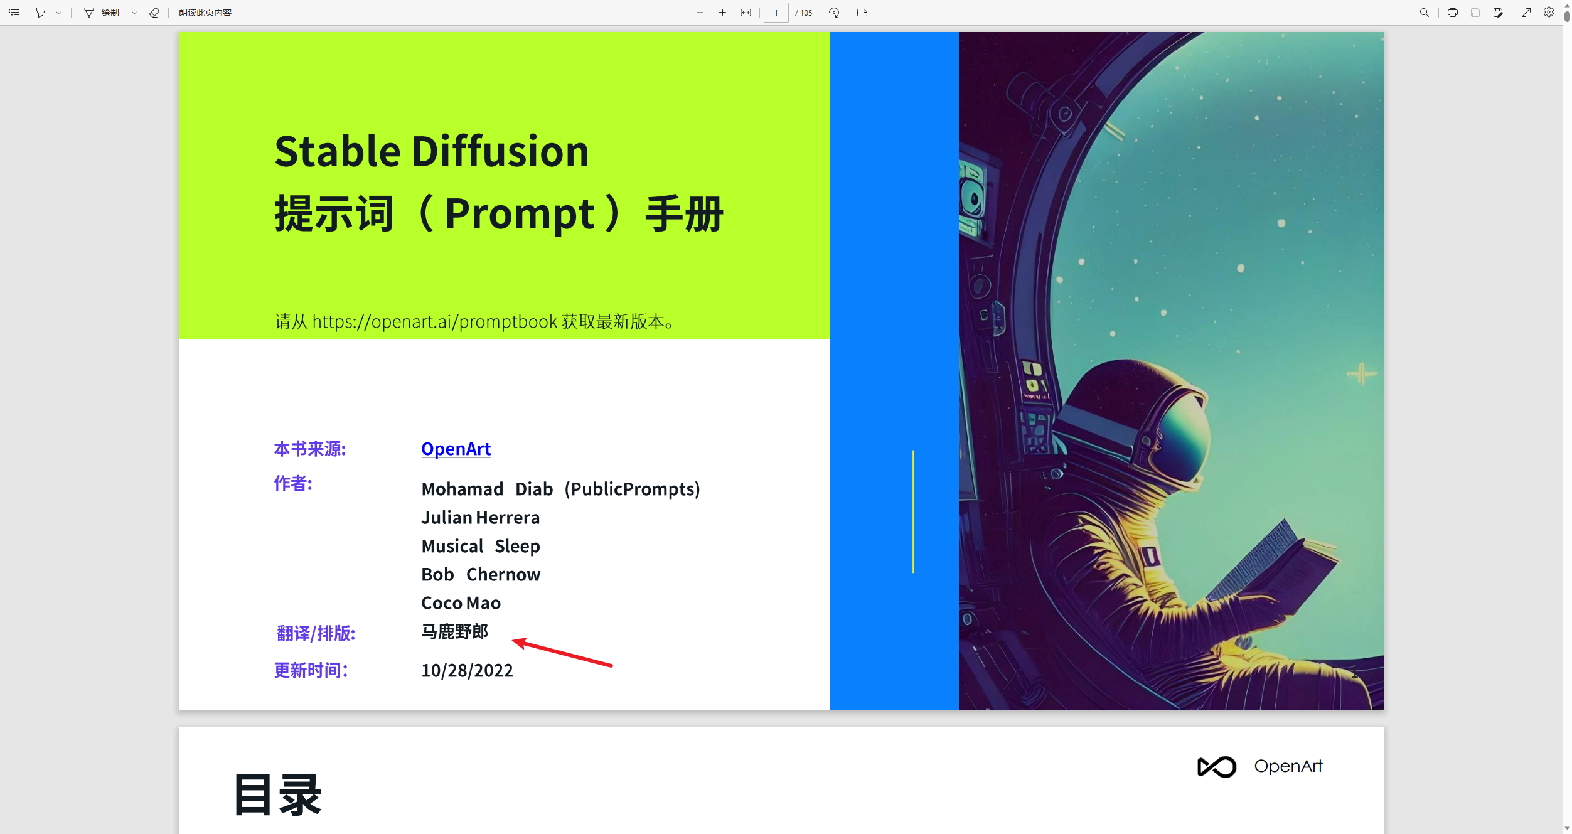Rotate the PDF page
1572x834 pixels.
coord(834,13)
